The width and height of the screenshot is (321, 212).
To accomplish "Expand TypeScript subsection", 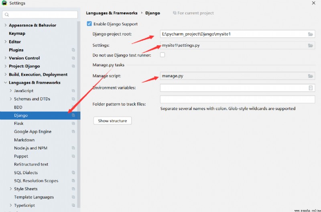I will pyautogui.click(x=11, y=205).
